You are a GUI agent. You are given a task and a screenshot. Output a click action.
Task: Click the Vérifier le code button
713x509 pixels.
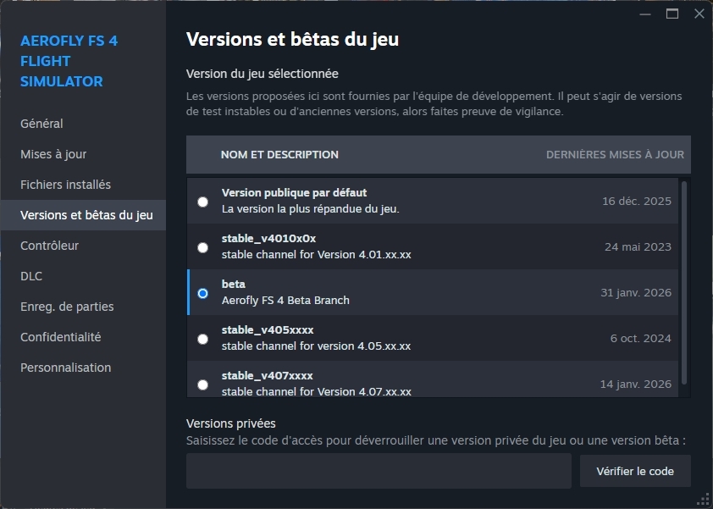pos(635,471)
